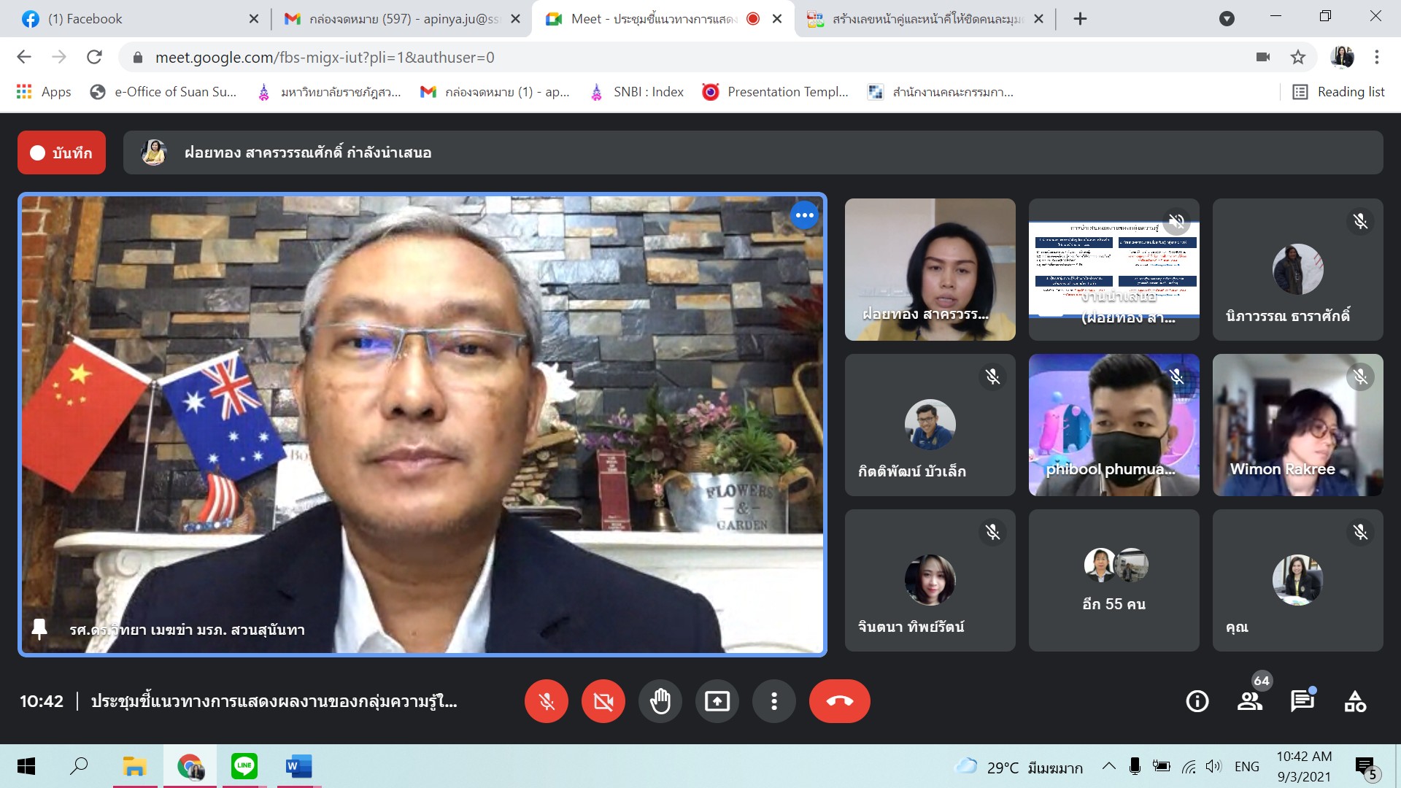Screen dimensions: 1401x788
Task: Open the activities shapes icon
Action: click(x=1355, y=701)
